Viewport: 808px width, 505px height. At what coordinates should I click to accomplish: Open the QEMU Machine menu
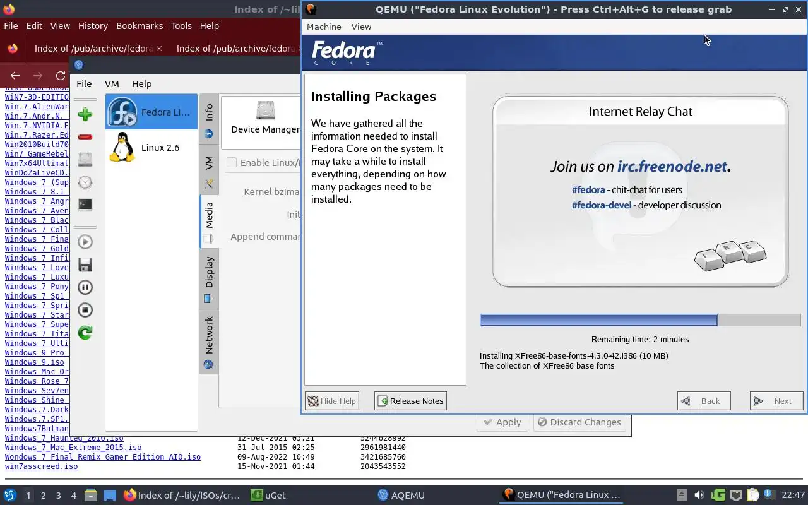pos(324,27)
